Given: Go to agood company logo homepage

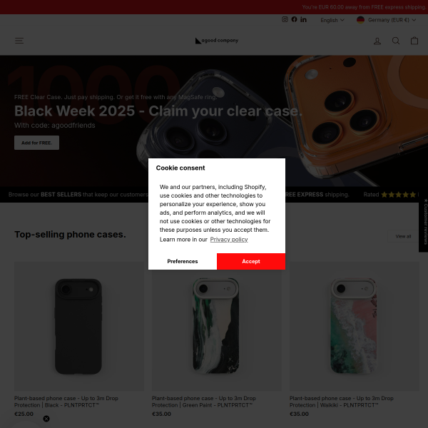Looking at the screenshot, I should [217, 41].
